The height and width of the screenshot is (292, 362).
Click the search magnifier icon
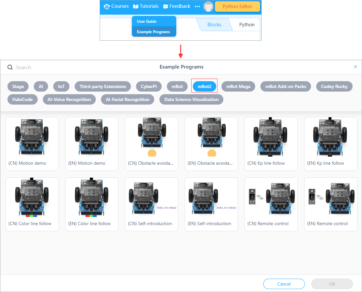coord(10,67)
